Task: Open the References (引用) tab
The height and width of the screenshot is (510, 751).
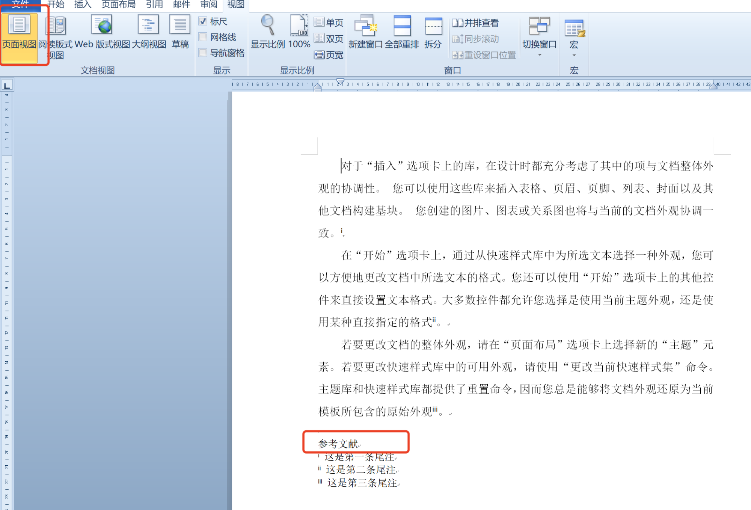Action: tap(154, 5)
